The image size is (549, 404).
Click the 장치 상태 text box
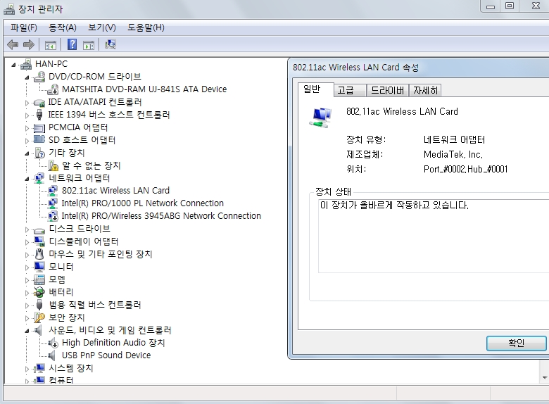434,236
